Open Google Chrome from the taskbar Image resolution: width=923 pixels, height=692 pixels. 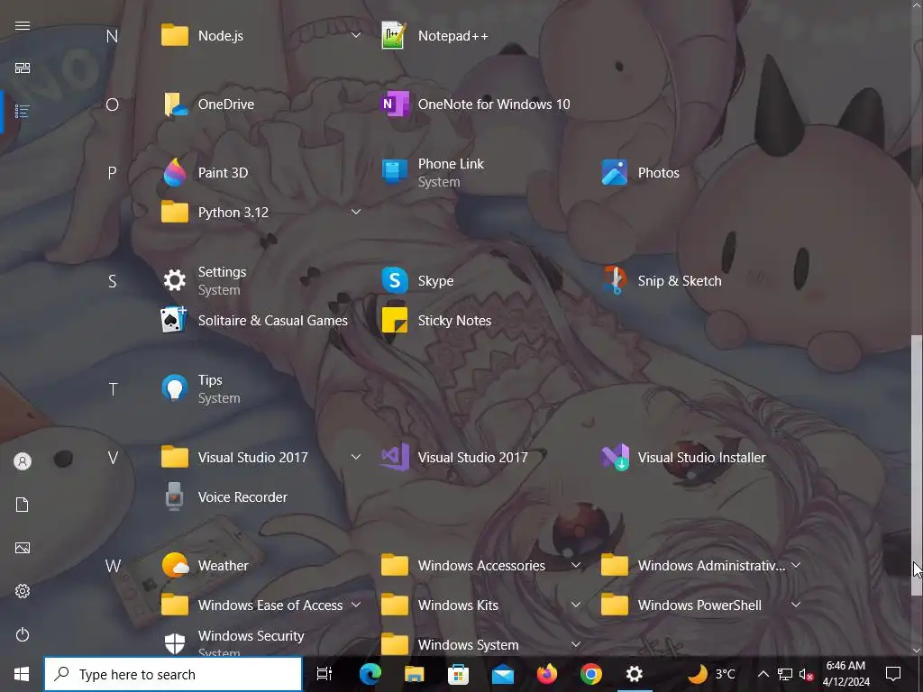point(591,674)
